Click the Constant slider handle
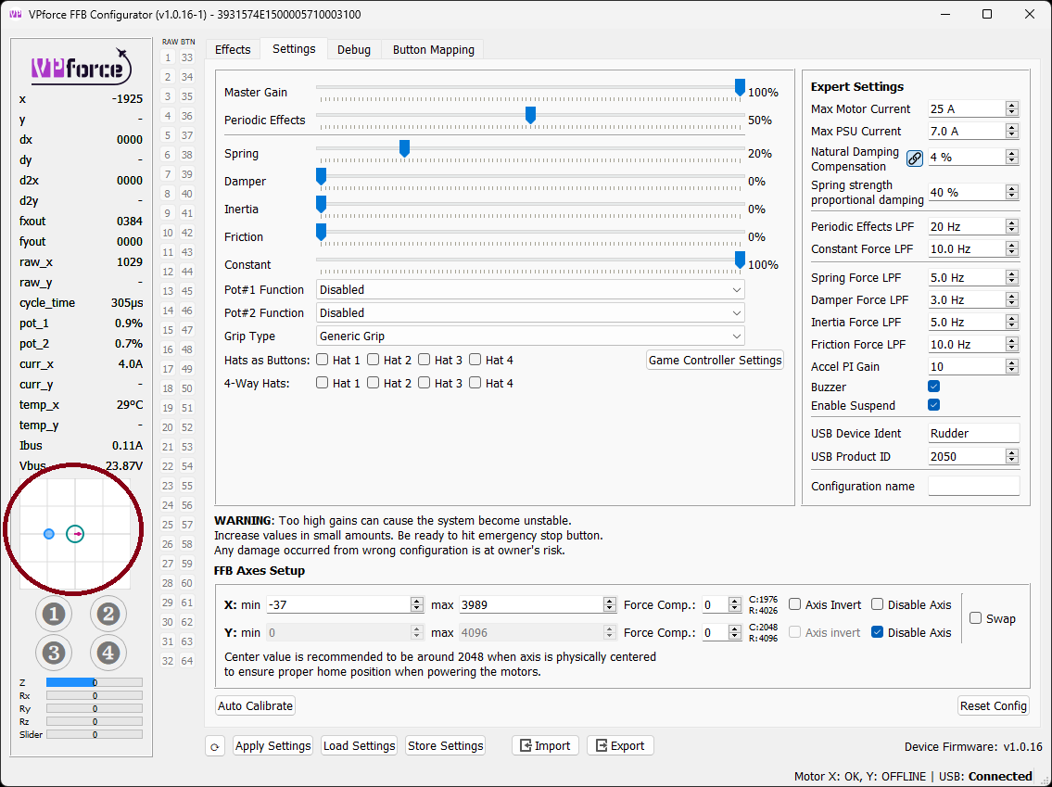This screenshot has height=787, width=1052. 740,260
